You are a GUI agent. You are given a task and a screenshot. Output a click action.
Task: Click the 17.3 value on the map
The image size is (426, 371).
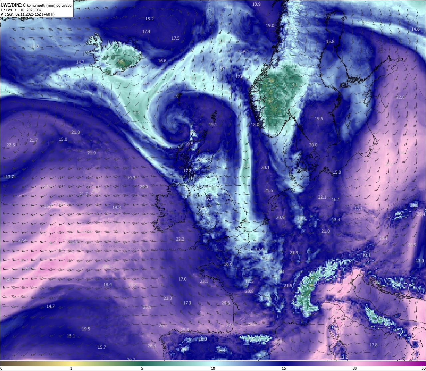[x=187, y=303]
